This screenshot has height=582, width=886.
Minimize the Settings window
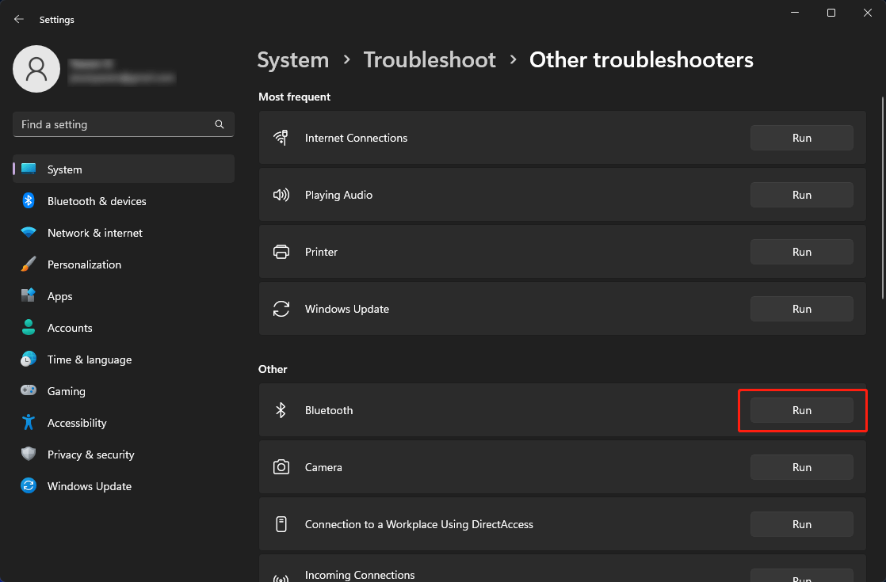pos(795,13)
